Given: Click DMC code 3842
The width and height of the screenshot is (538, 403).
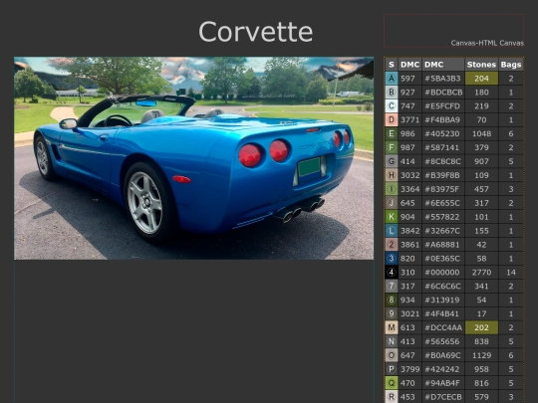Looking at the screenshot, I should (x=410, y=231).
